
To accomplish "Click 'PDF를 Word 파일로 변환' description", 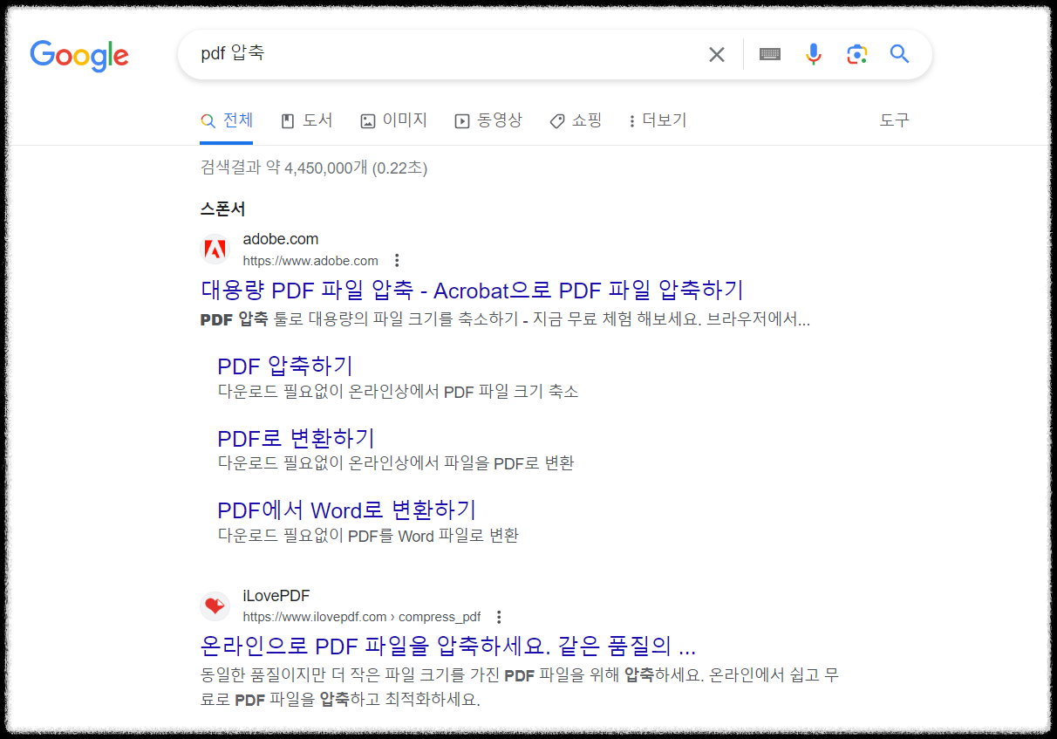I will [x=368, y=535].
